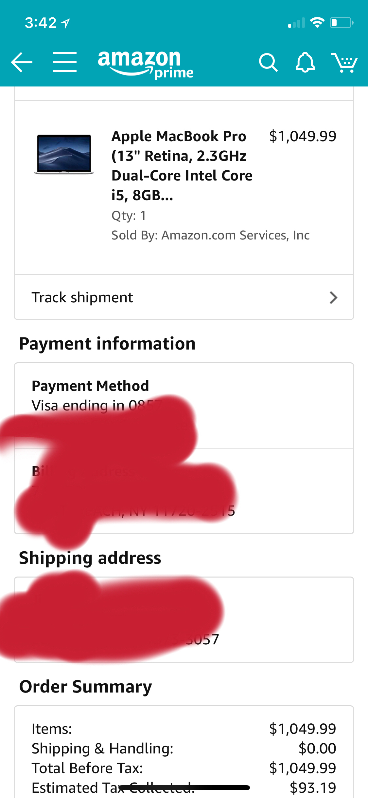Tap the Amazon Prime logo
368x798 pixels.
coord(146,64)
